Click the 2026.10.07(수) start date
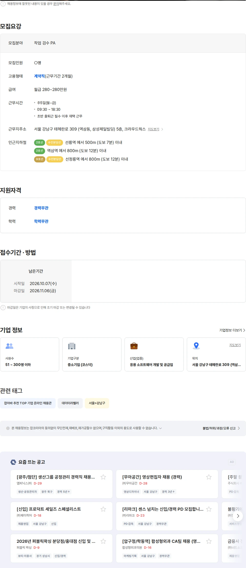 coord(43,283)
